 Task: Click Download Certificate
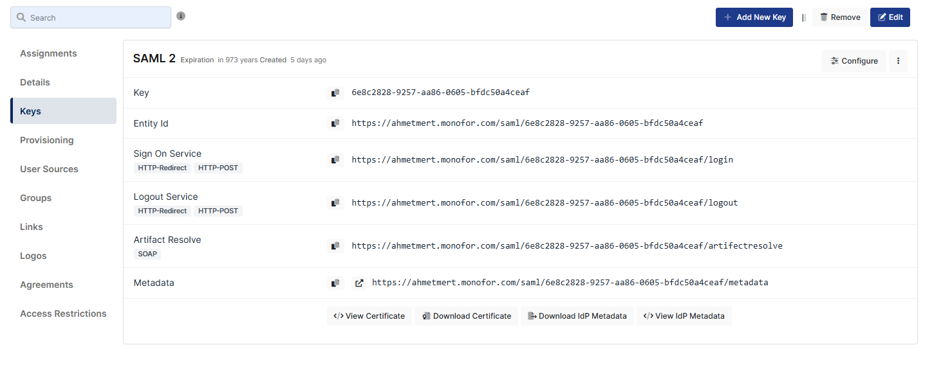pos(467,316)
